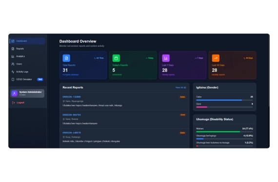The width and height of the screenshot is (278, 182).
Task: Click the green Ntabwo disability progress bar
Action: coord(218,132)
